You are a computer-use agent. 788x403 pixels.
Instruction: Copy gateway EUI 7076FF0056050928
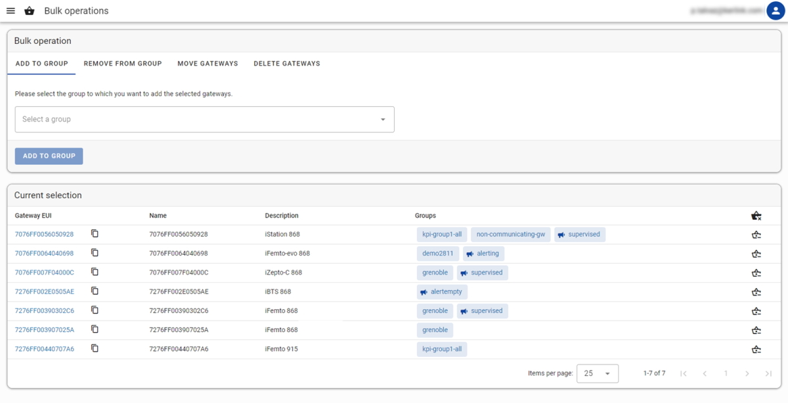tap(95, 234)
